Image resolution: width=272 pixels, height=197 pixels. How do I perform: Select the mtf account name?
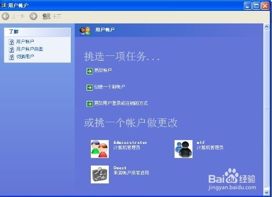coord(201,143)
